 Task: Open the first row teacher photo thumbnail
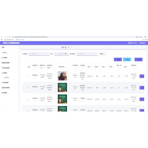[x=62, y=76]
